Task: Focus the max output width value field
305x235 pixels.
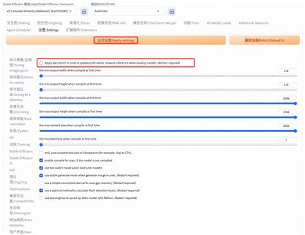Action: pyautogui.click(x=288, y=99)
